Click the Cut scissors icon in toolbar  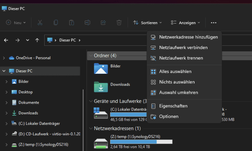(x=40, y=23)
